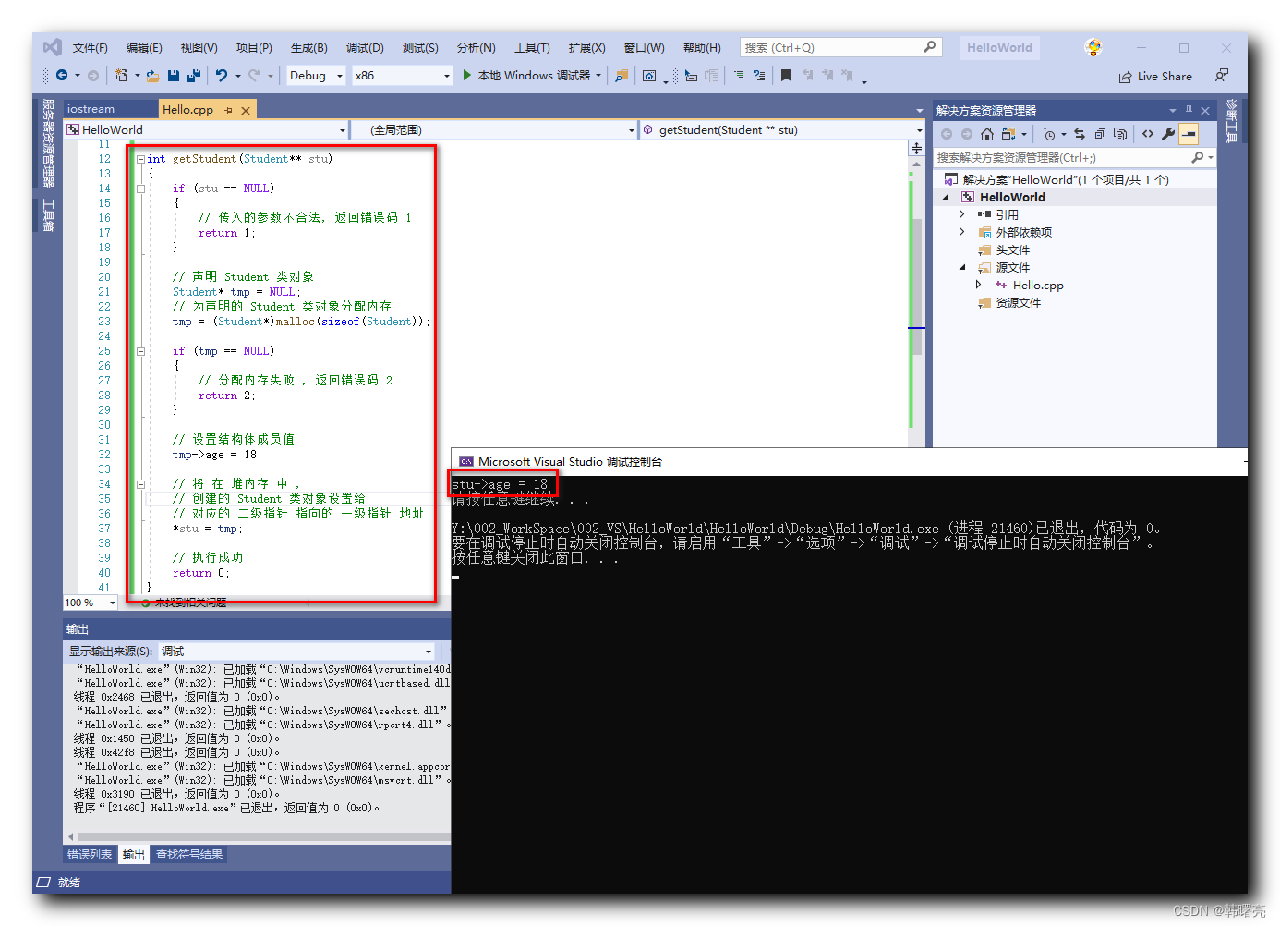
Task: Toggle pin on the Hello.cpp tab
Action: click(x=228, y=110)
